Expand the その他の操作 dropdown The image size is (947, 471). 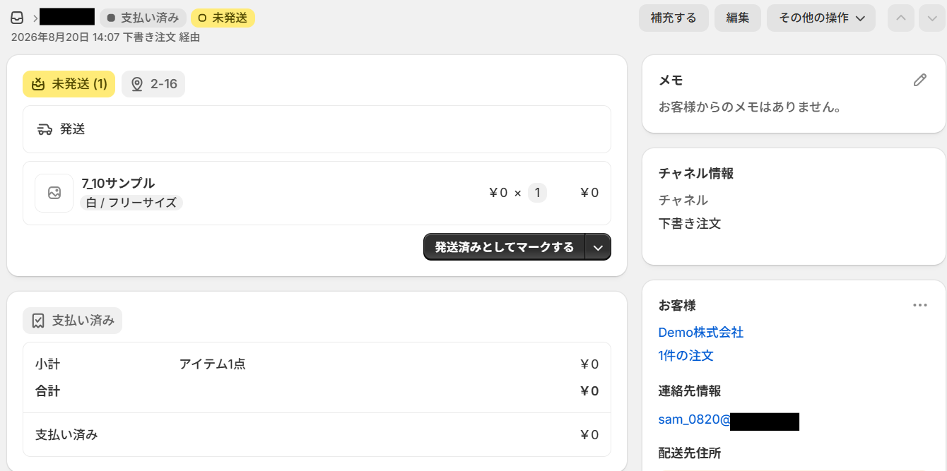[x=821, y=18]
